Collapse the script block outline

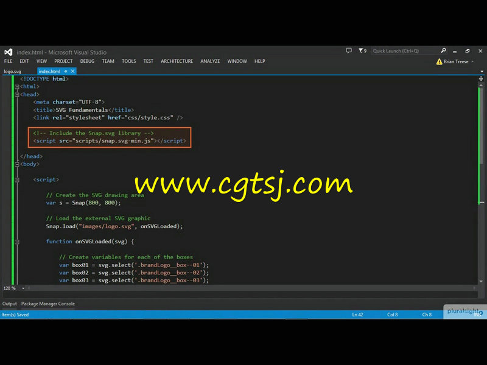pyautogui.click(x=17, y=179)
